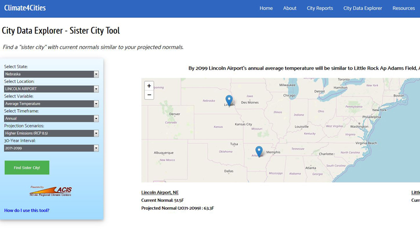420x236 pixels.
Task: Click the Lincoln map marker pin
Action: 229,100
